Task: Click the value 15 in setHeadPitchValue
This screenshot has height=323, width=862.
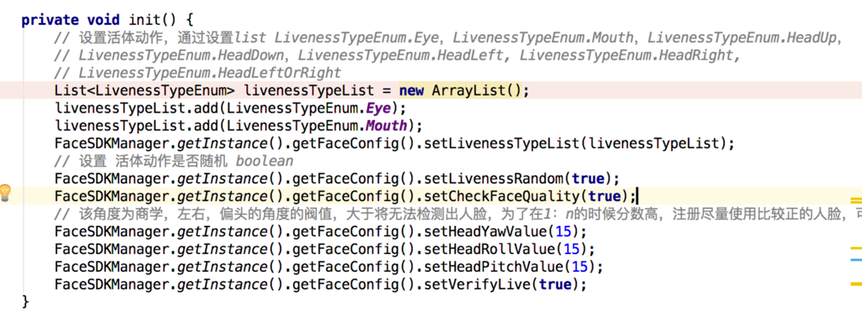Action: (581, 267)
